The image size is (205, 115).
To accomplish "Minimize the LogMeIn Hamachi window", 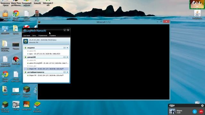I will 65,30.
